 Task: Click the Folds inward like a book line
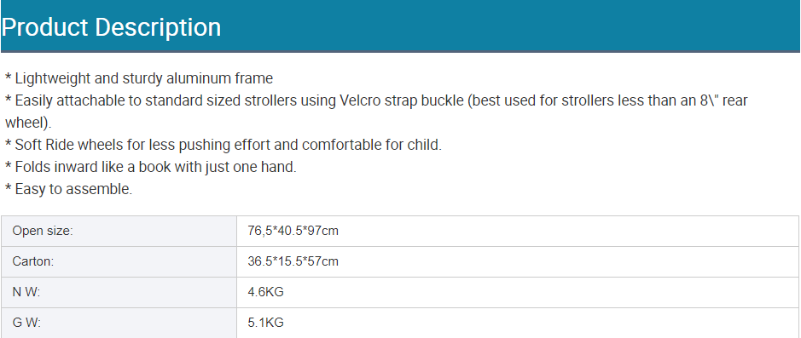[151, 167]
